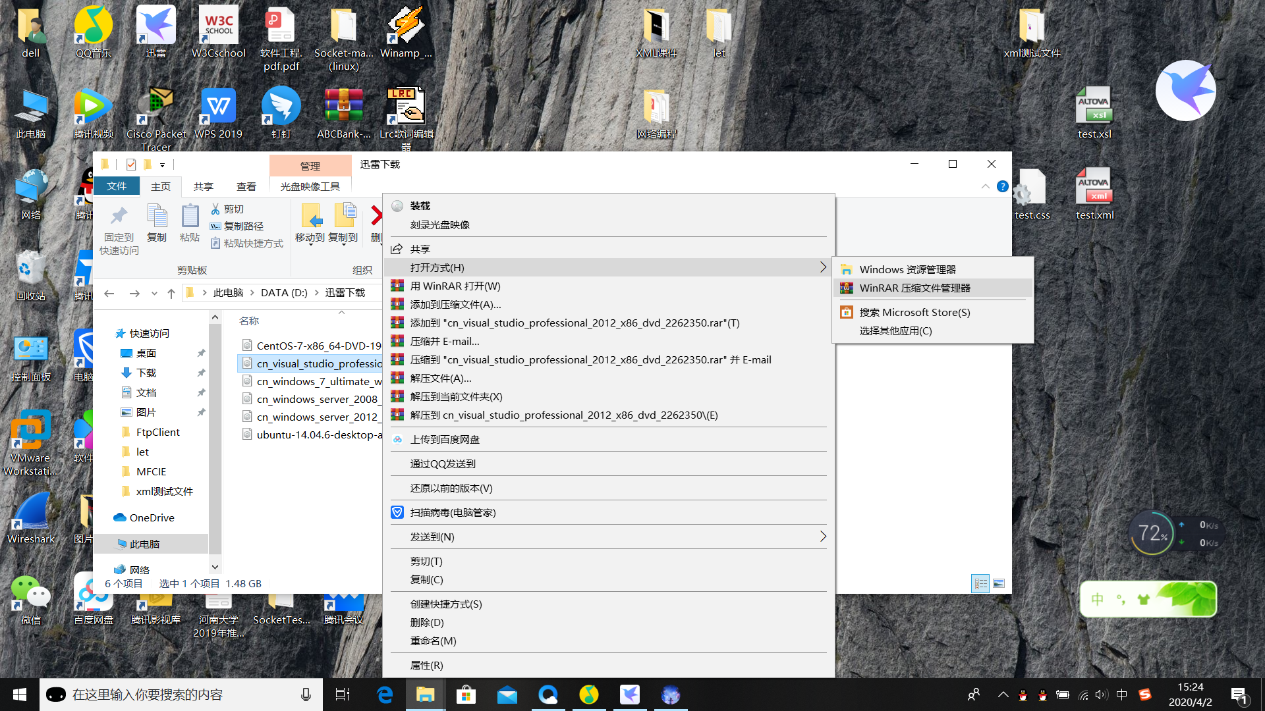This screenshot has width=1265, height=711.
Task: Click the help question mark icon
Action: pos(1002,186)
